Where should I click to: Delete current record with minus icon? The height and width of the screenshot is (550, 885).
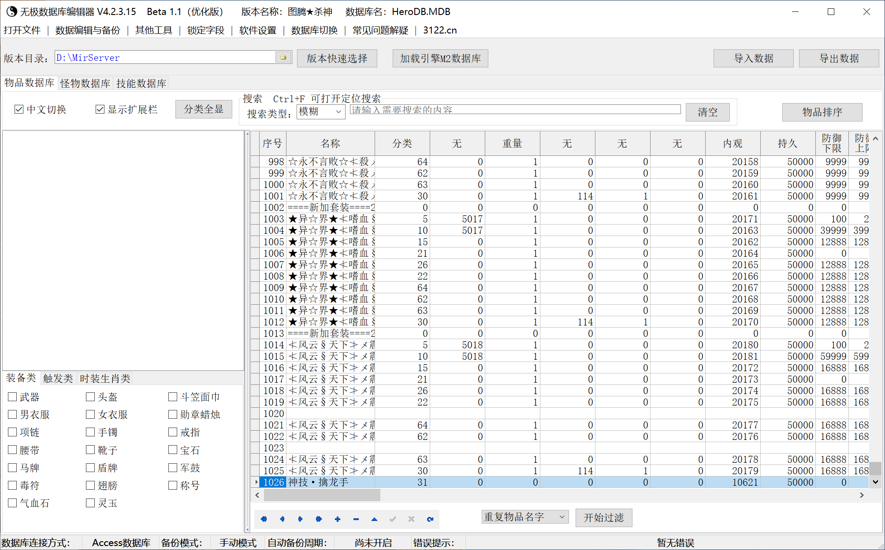point(356,519)
